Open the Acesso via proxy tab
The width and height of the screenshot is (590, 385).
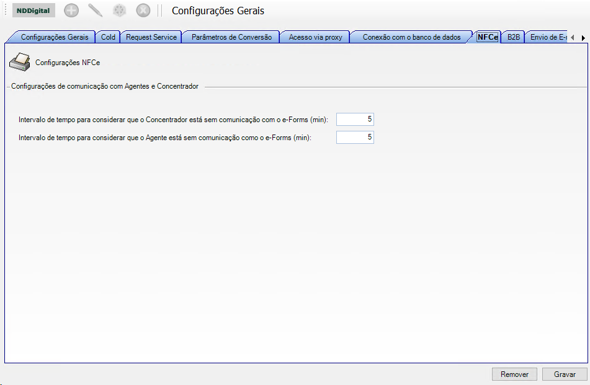(x=315, y=37)
